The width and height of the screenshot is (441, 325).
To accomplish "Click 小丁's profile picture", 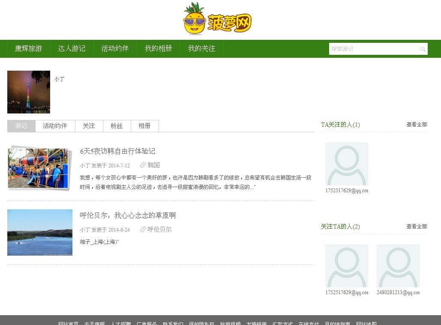I will (x=29, y=92).
